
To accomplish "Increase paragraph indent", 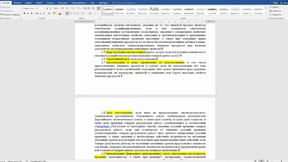I will 89,9.
